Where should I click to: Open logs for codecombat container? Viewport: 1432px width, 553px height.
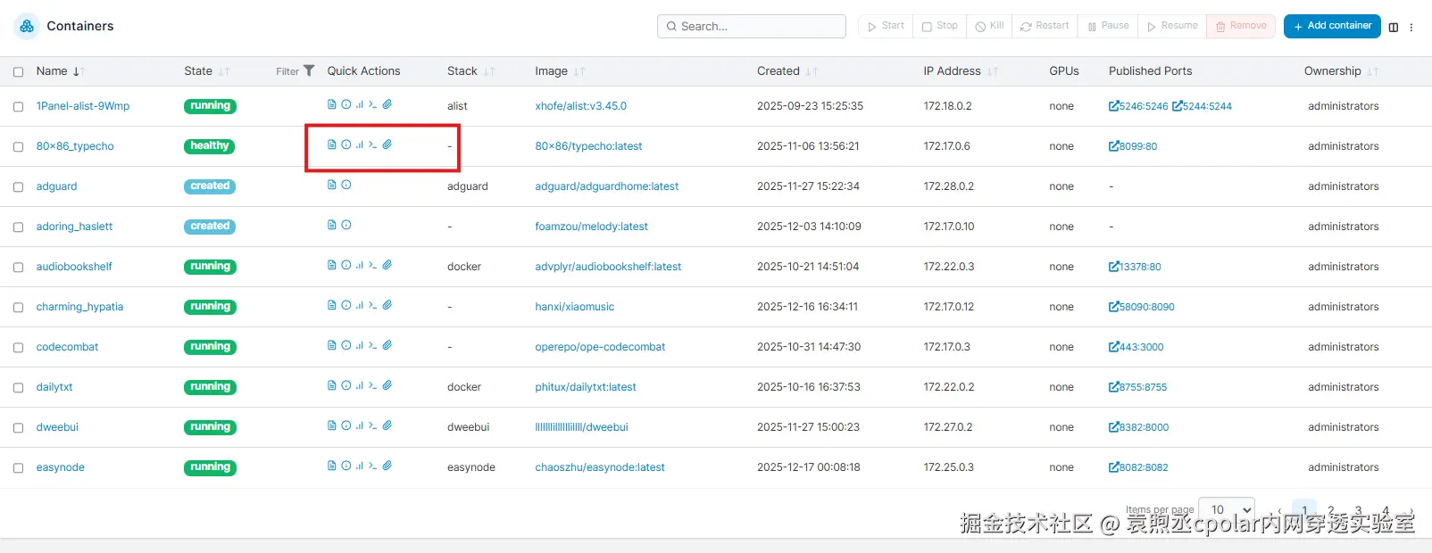coord(332,345)
